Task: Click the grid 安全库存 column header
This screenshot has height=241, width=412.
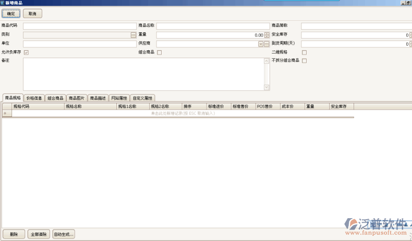Action: (x=342, y=106)
